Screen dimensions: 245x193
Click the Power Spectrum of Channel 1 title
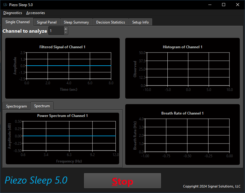pos(63,116)
